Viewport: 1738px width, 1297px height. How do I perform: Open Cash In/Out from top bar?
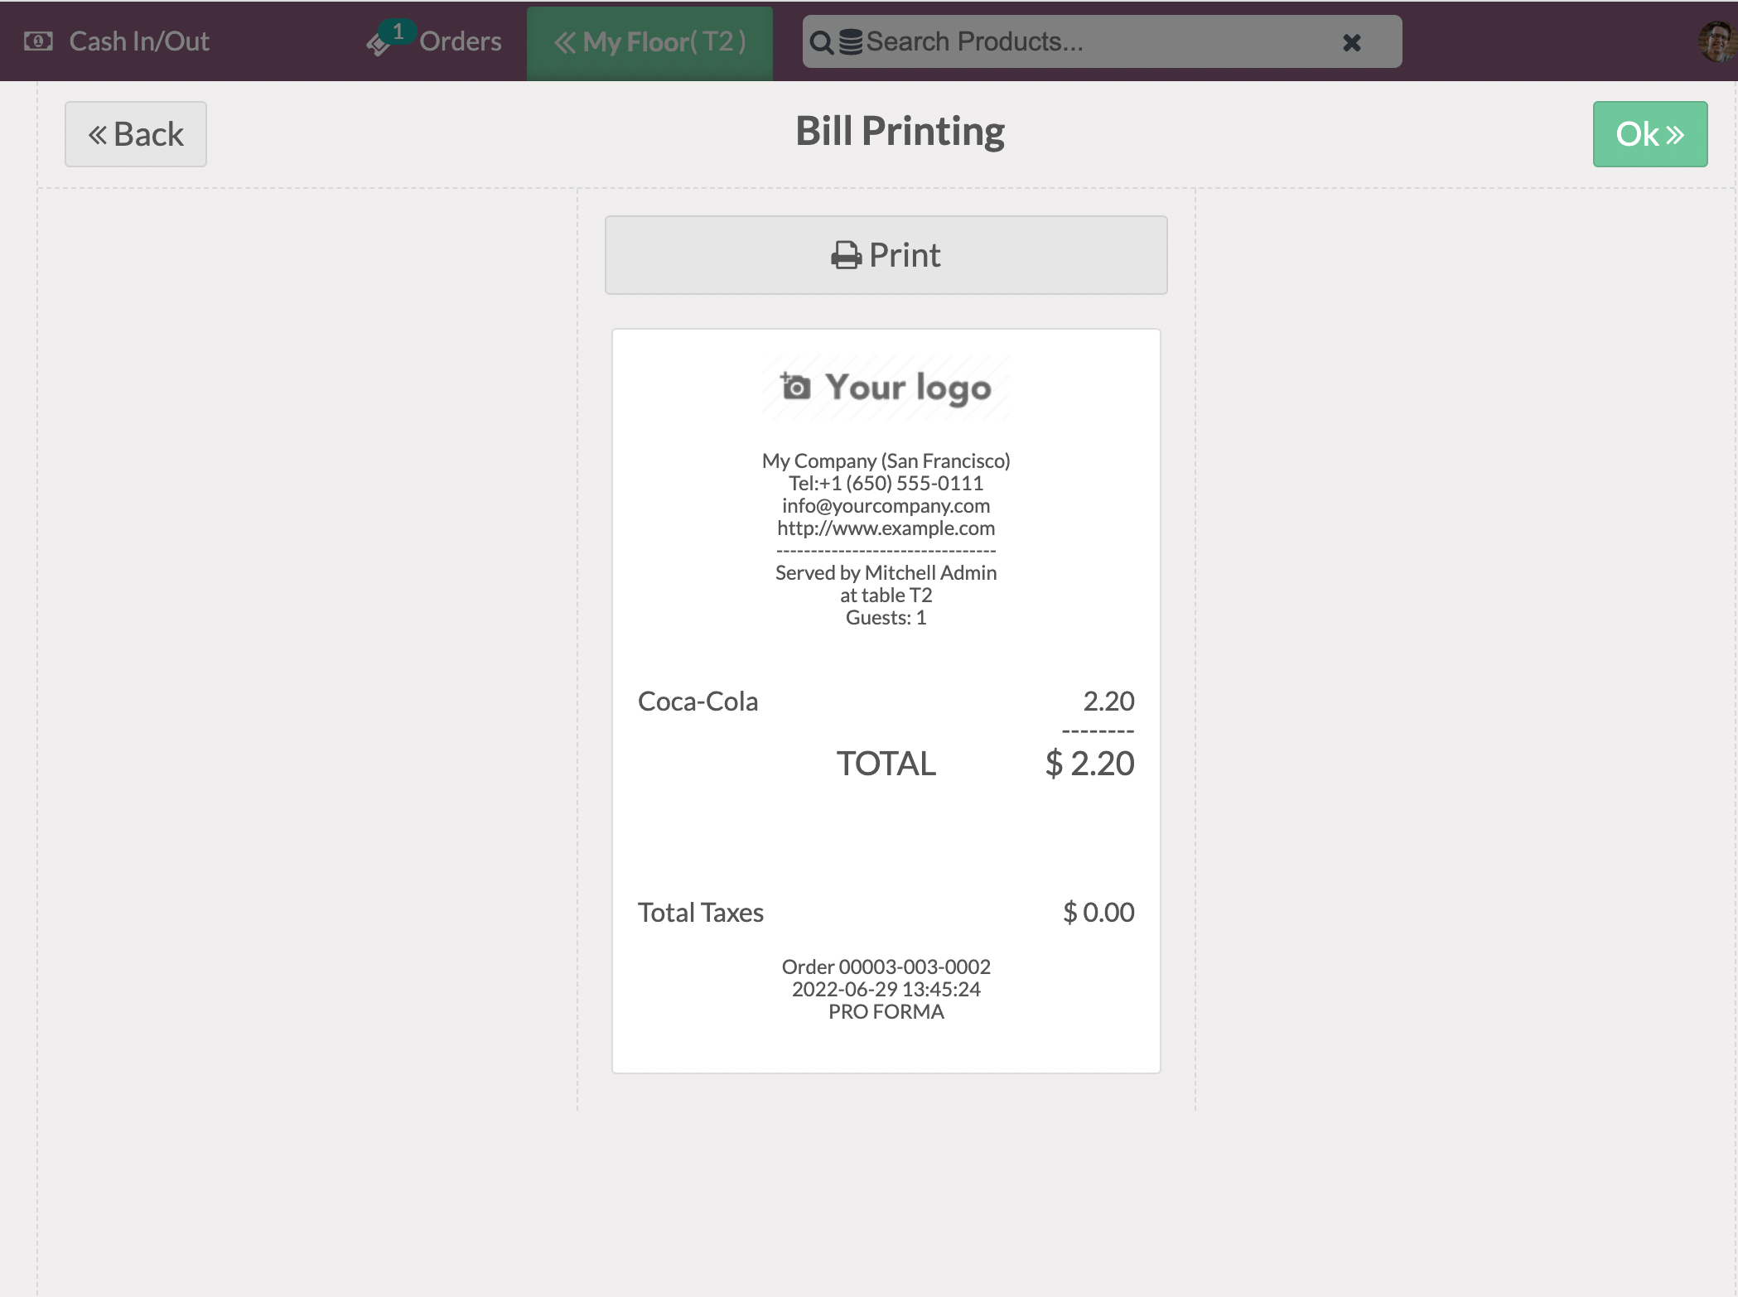pyautogui.click(x=138, y=41)
